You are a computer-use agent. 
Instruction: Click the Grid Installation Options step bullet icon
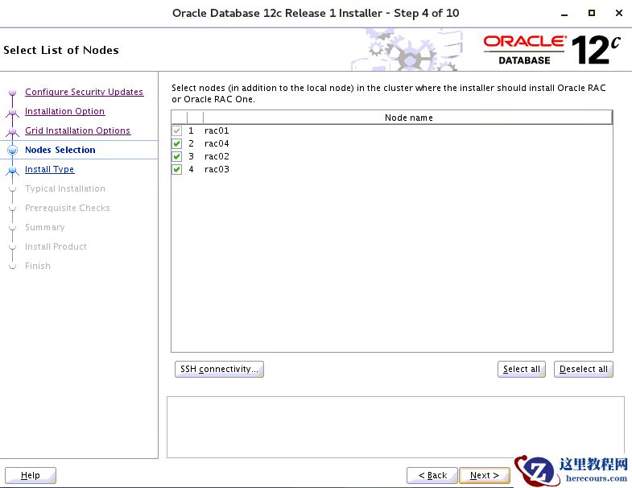click(13, 131)
